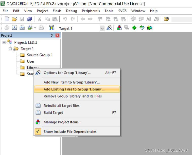The image size is (192, 155).
Task: Click the green diamond Run-Time Environment icon
Action: click(134, 28)
